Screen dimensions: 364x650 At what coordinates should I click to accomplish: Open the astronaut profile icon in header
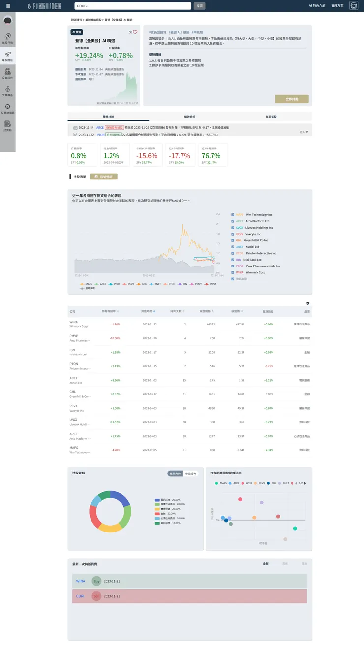[x=354, y=6]
